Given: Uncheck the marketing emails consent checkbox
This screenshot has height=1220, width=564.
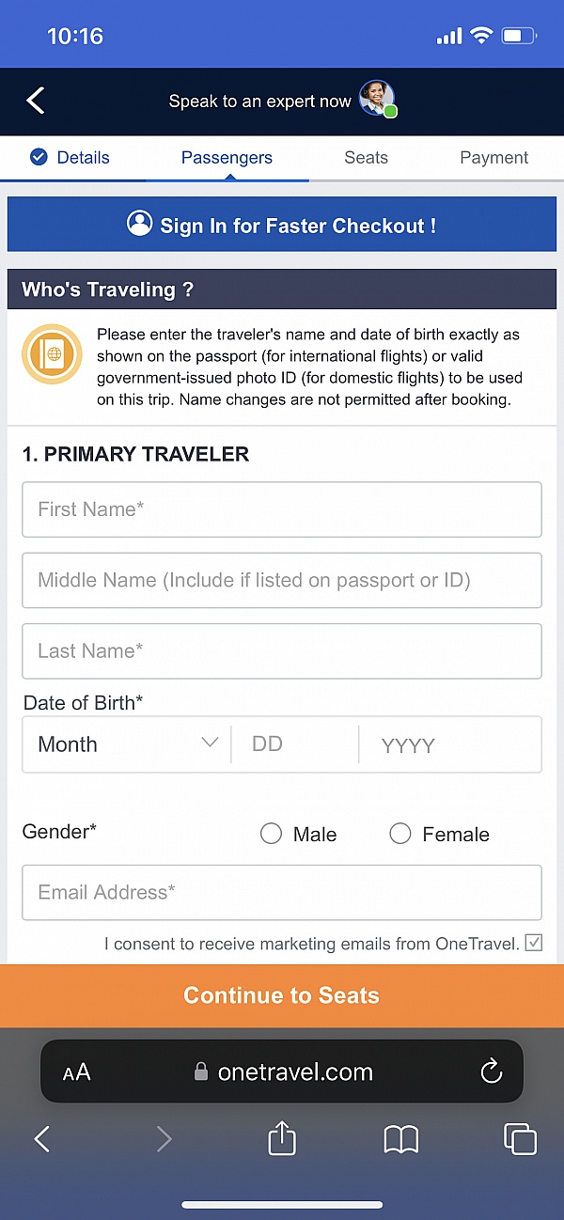Looking at the screenshot, I should [x=534, y=943].
